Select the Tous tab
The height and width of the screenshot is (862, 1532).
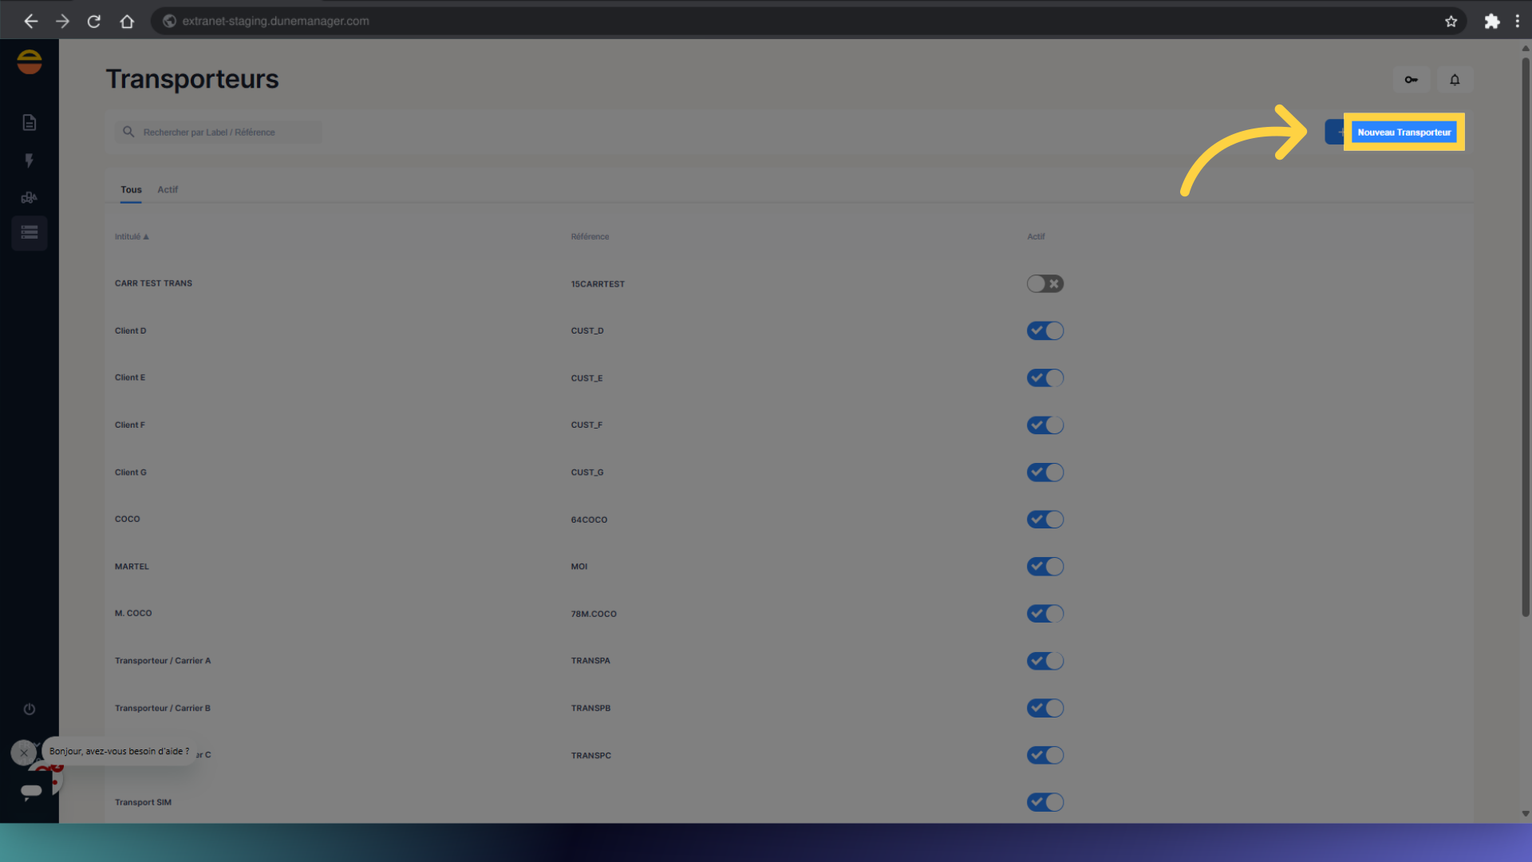pos(131,190)
